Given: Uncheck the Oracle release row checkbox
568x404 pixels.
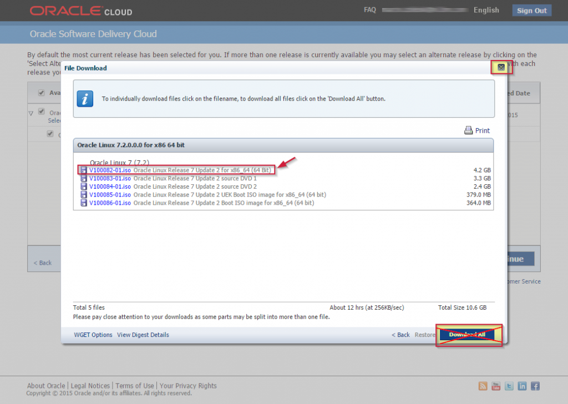Looking at the screenshot, I should (x=41, y=110).
